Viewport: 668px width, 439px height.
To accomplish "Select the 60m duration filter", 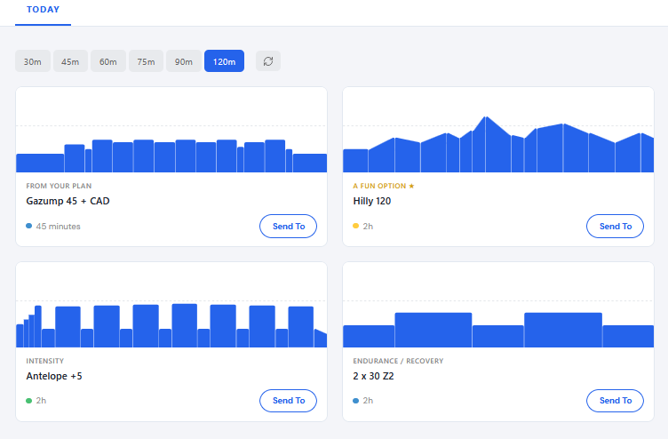I will pos(108,61).
